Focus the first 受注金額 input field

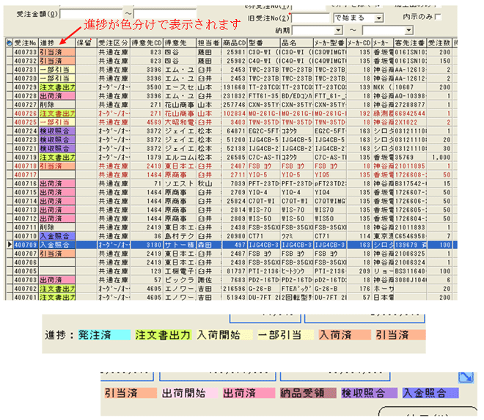[89, 14]
